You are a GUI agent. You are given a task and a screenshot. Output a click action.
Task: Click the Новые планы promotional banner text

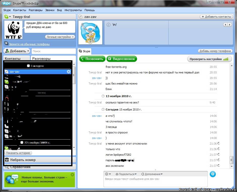tap(44, 179)
